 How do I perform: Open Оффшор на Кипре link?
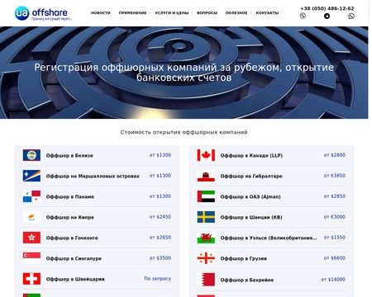[x=70, y=217]
